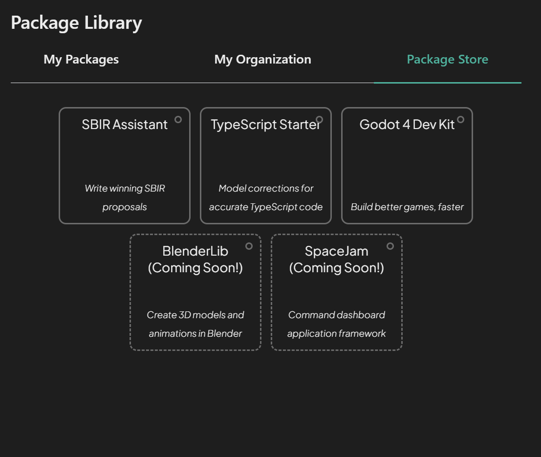The width and height of the screenshot is (541, 457).
Task: Toggle the BlenderLib selection circle
Action: pyautogui.click(x=249, y=246)
